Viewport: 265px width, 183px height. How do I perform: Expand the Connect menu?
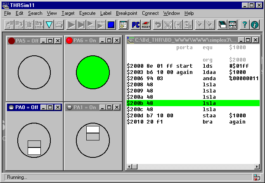click(x=150, y=13)
